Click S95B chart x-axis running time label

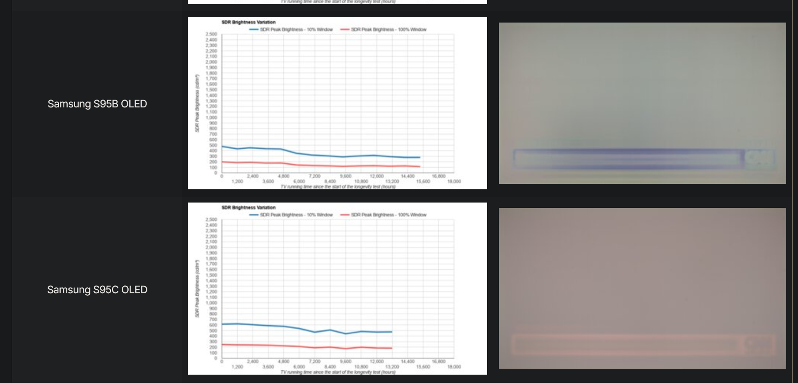click(338, 187)
